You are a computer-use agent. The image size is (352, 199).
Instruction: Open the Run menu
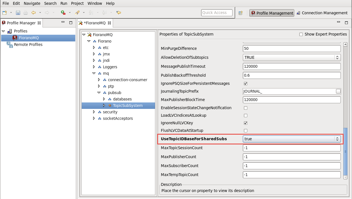tap(64, 3)
